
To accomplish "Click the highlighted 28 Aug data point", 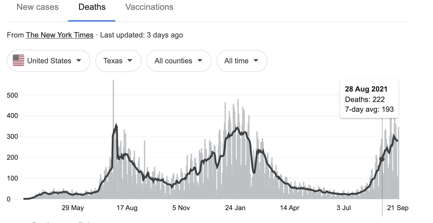I will [382, 159].
